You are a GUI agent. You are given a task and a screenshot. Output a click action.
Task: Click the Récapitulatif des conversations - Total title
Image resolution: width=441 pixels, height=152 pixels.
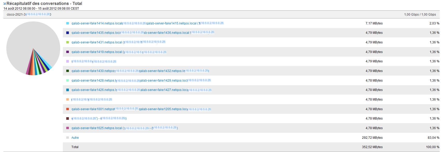pos(44,4)
